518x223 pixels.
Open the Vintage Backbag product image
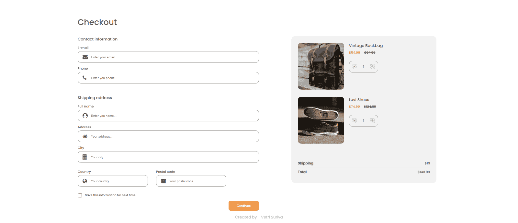(321, 66)
